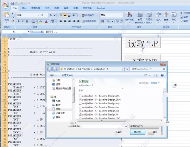Select the Format Painter brush
The width and height of the screenshot is (190, 147).
pos(13,21)
